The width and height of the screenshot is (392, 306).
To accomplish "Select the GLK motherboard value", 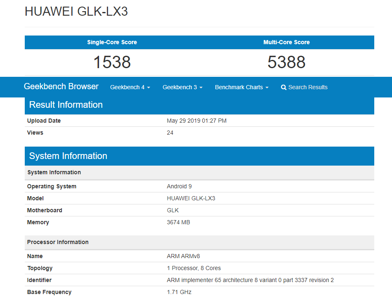I will (173, 211).
